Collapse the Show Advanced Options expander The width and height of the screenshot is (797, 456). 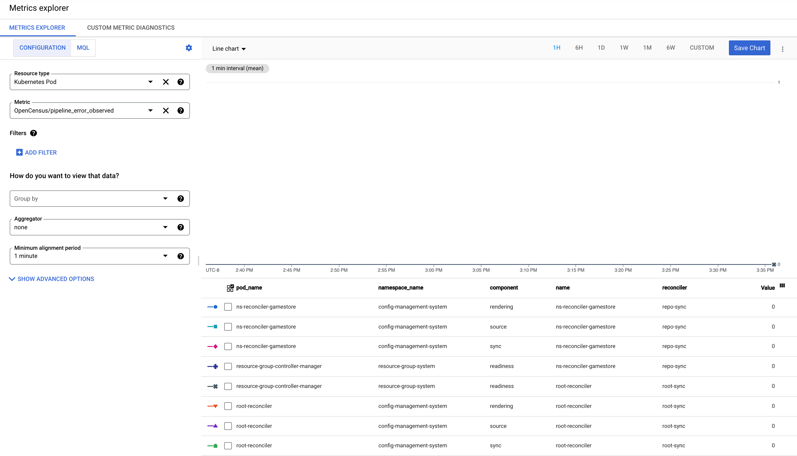(x=51, y=279)
